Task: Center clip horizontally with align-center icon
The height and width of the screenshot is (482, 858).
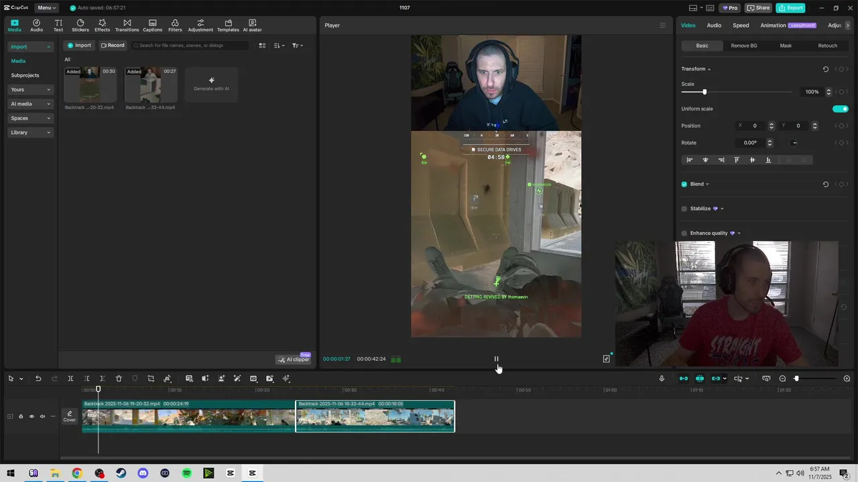Action: [x=705, y=160]
